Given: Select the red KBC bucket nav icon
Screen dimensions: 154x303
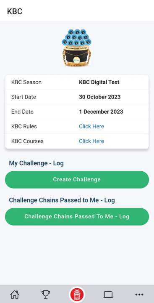Looking at the screenshot, I should [x=77, y=295].
